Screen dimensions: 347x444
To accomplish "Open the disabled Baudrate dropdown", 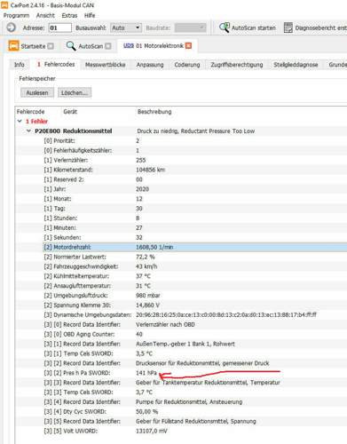I will tap(190, 28).
